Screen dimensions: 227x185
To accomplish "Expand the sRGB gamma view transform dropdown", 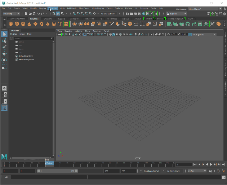I will point(204,35).
